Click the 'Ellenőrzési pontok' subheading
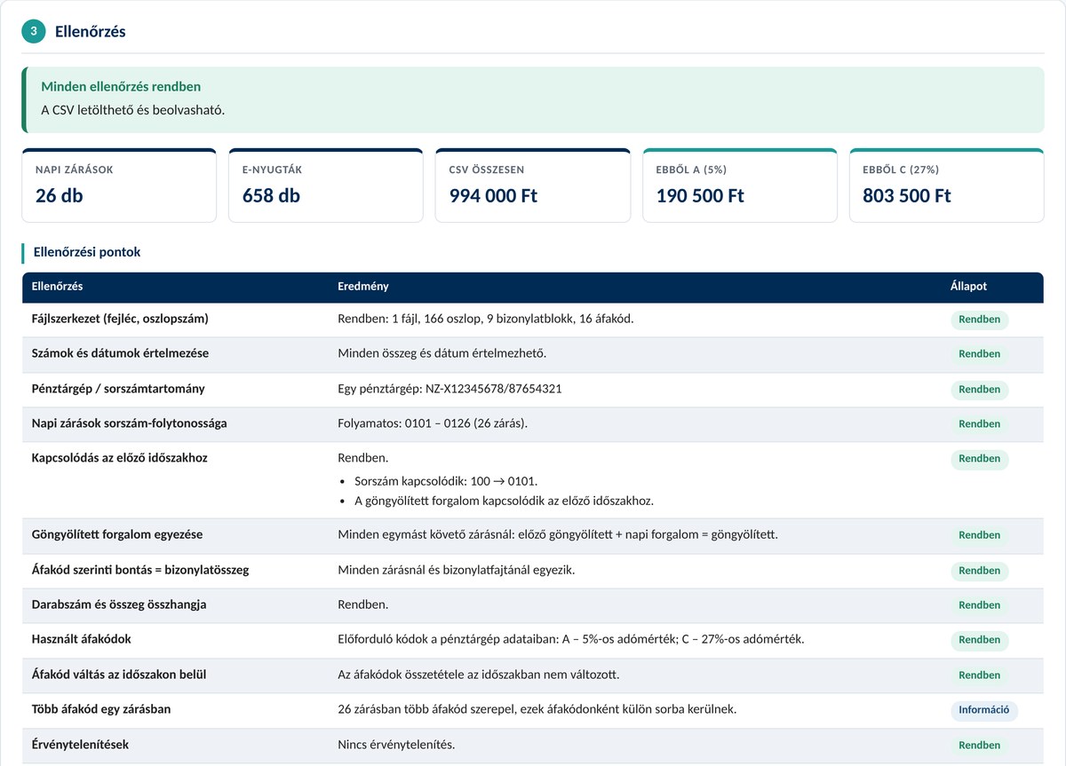Viewport: 1066px width, 766px height. [86, 252]
